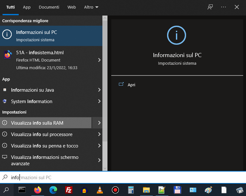Viewport: 246px width, 196px height.
Task: Select the Tutti search filter tab
Action: click(x=10, y=7)
